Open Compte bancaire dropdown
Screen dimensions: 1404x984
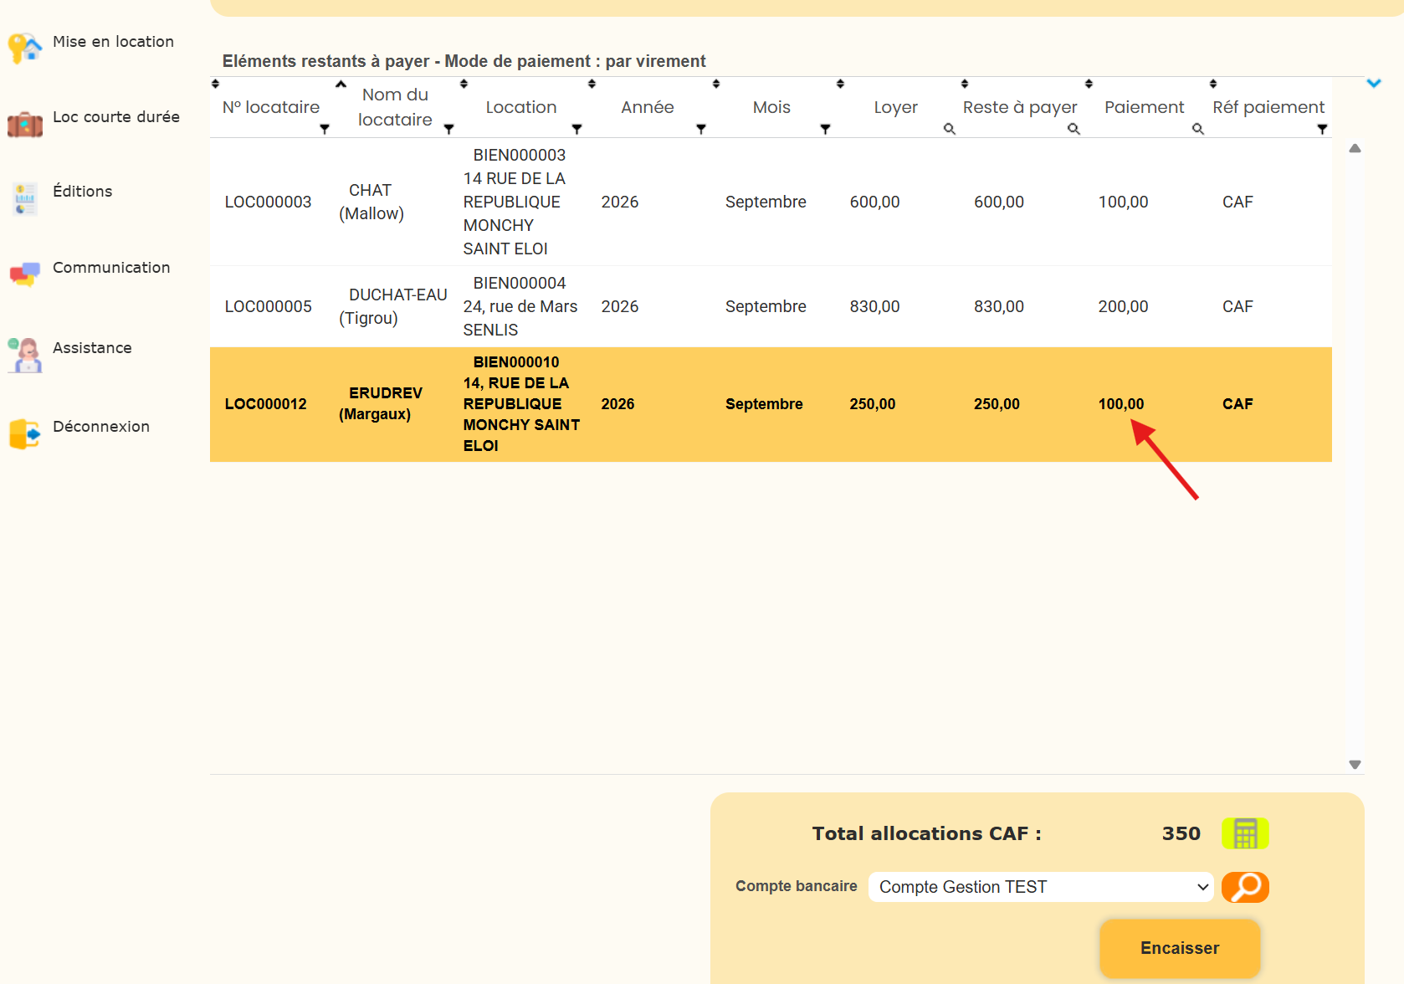(x=1041, y=887)
